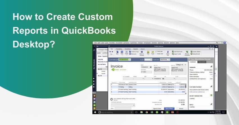Click Edit customer preferences link
Screen dimensions: 239x125
click(197, 92)
